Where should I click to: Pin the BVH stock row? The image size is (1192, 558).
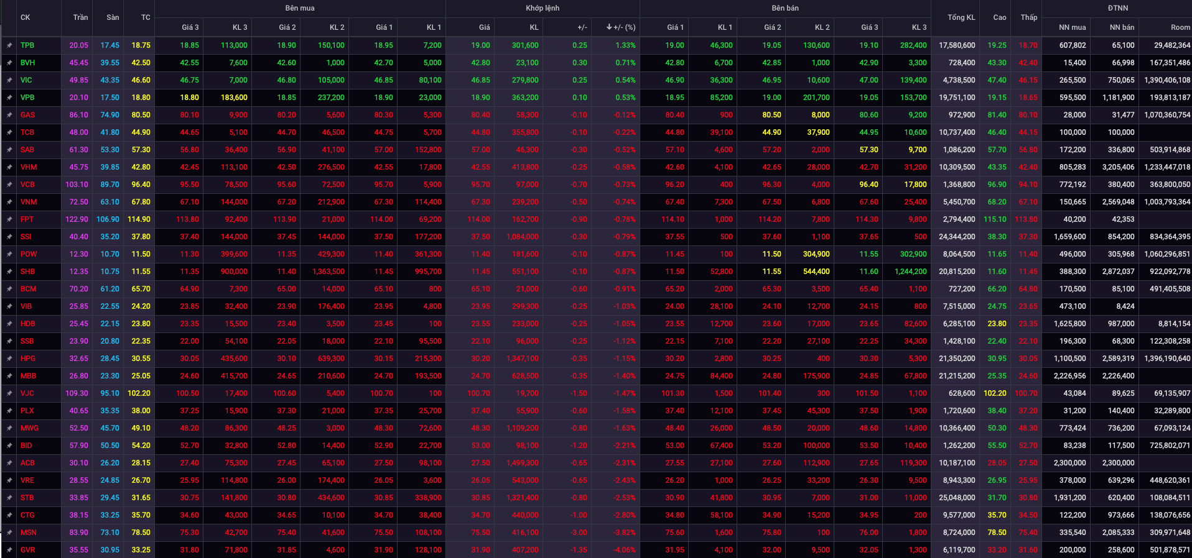[x=9, y=63]
